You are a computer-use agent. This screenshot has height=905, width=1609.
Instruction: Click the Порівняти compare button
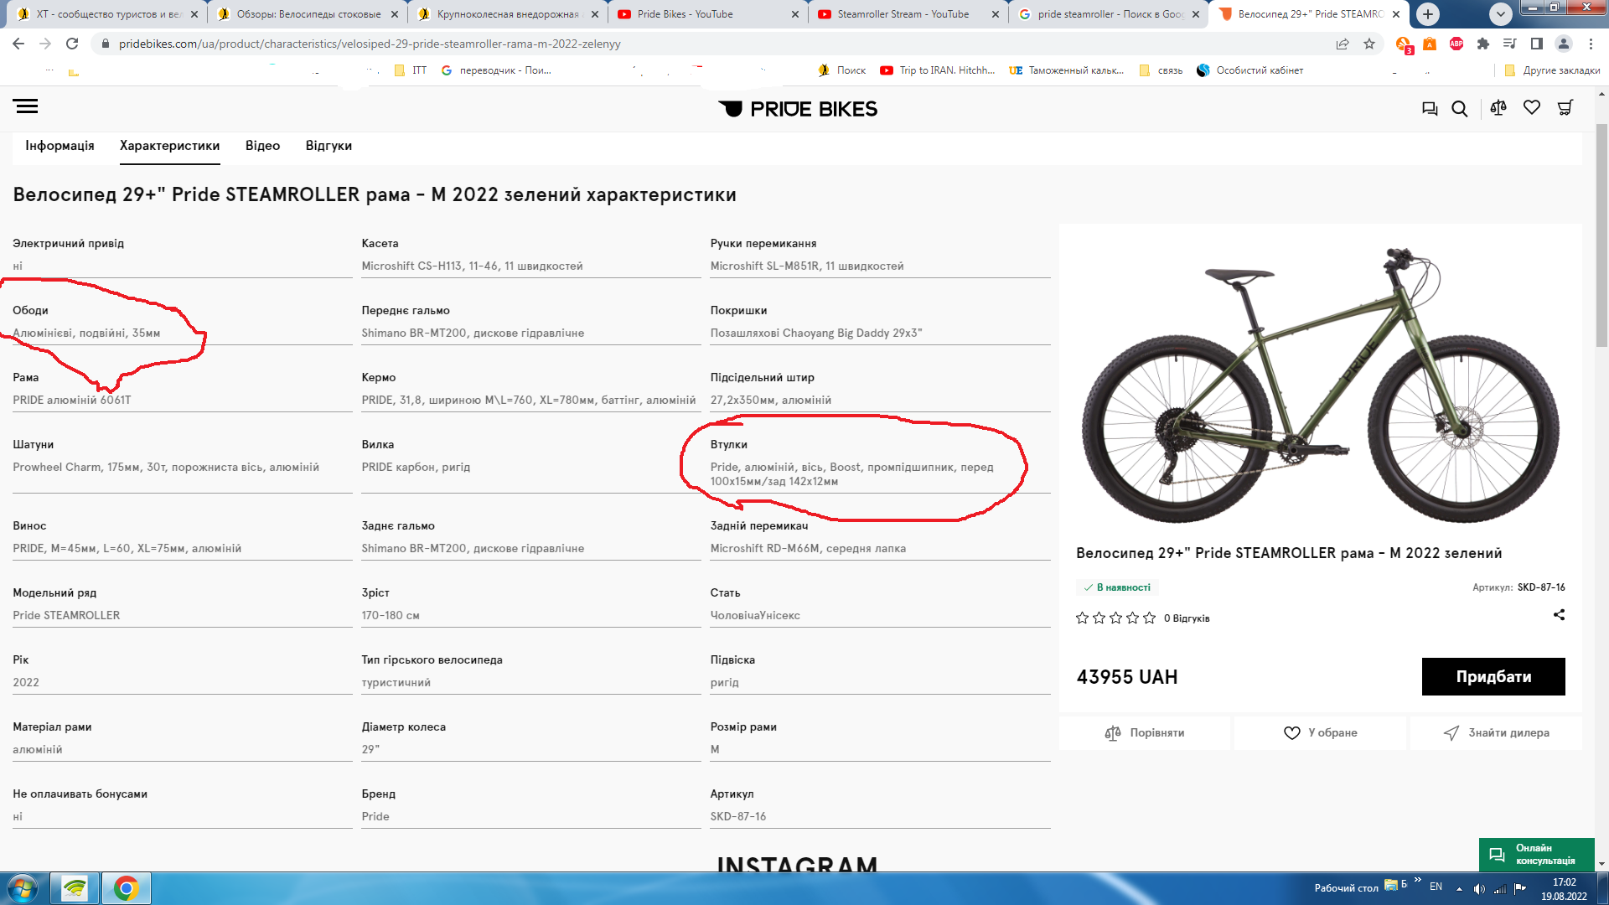tap(1145, 733)
